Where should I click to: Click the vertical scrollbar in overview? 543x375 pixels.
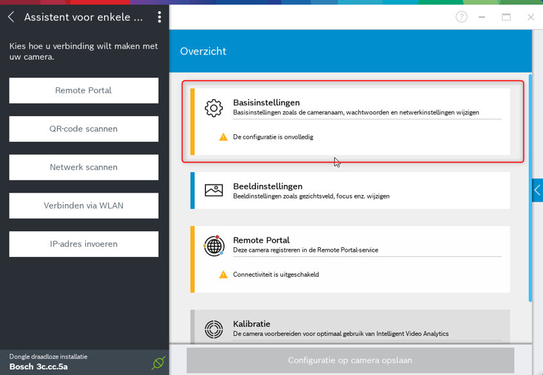(x=530, y=187)
